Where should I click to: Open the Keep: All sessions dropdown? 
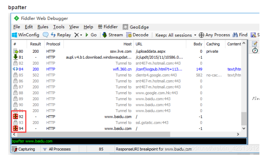click(176, 35)
